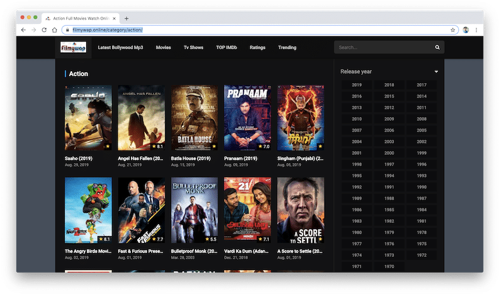Open the Fast & Furious poster

(x=142, y=210)
